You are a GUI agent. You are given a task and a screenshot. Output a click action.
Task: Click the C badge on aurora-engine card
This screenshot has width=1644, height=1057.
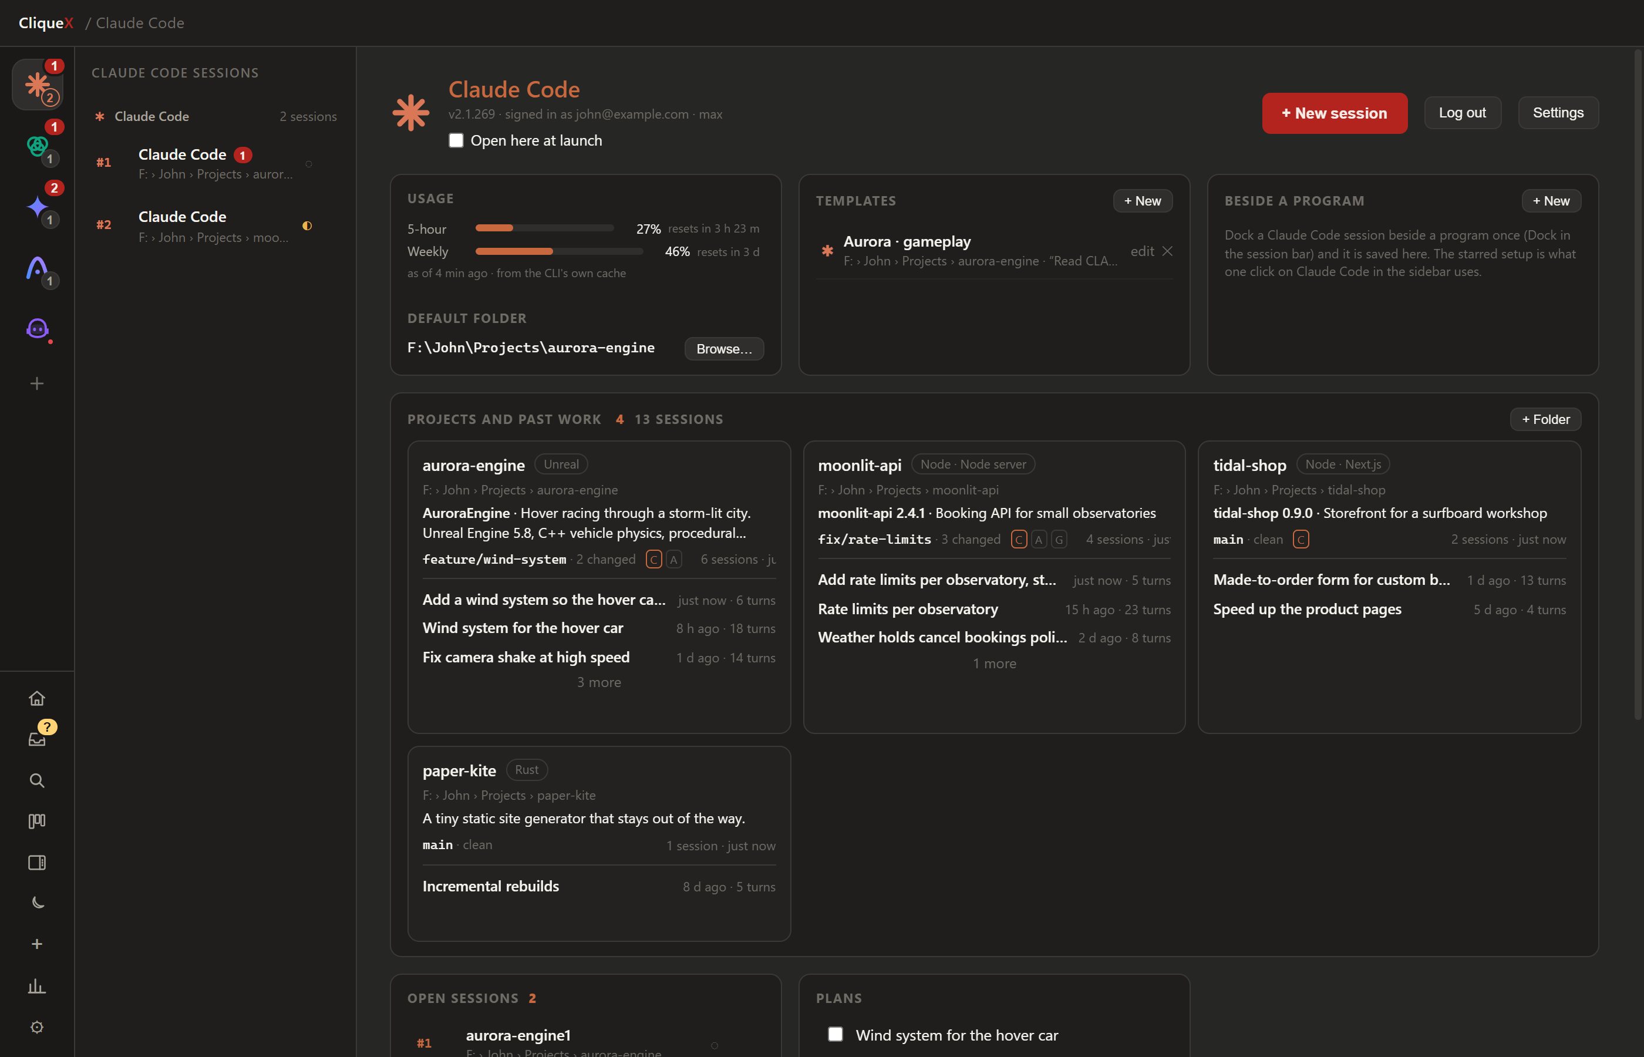coord(654,560)
